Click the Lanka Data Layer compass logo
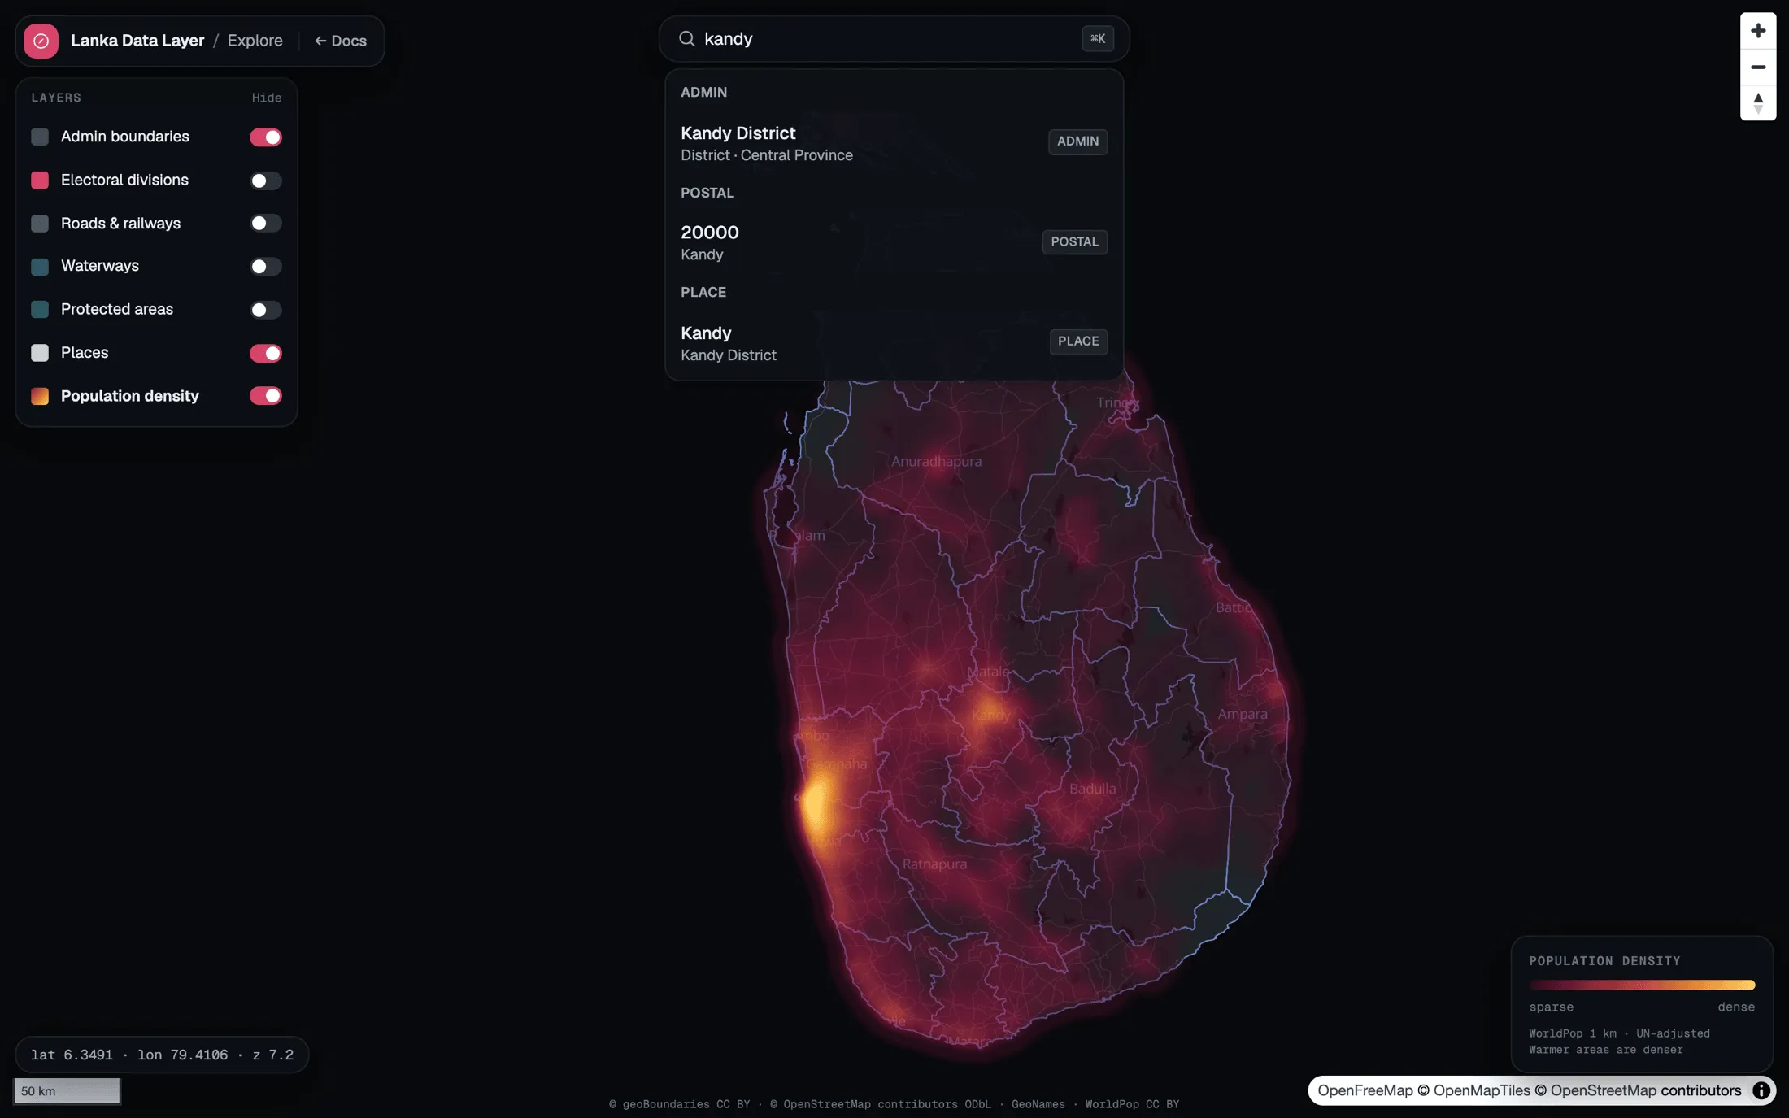 pos(41,41)
